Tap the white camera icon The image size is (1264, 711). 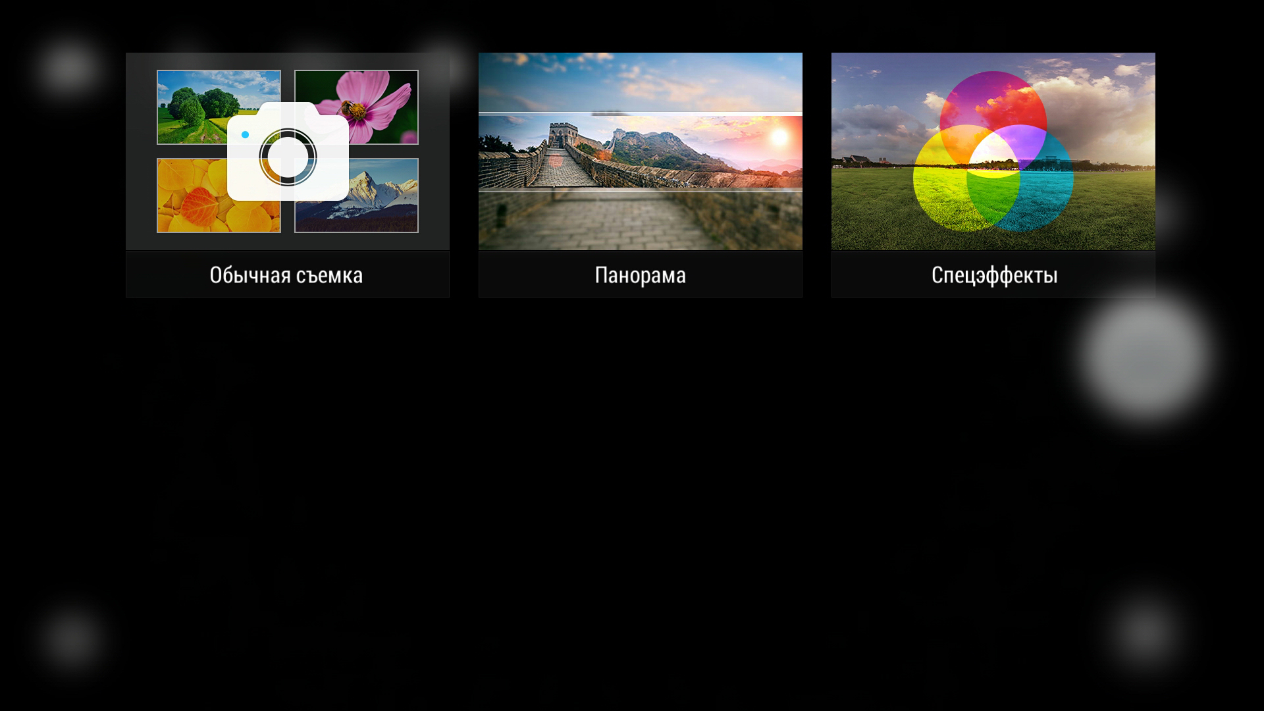point(288,151)
